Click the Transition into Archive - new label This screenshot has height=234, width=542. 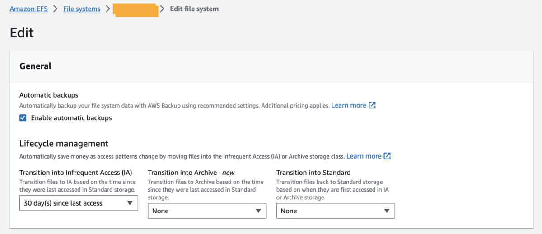click(x=191, y=173)
